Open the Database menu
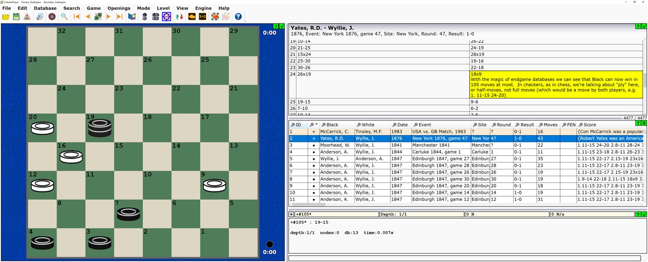 (x=45, y=8)
